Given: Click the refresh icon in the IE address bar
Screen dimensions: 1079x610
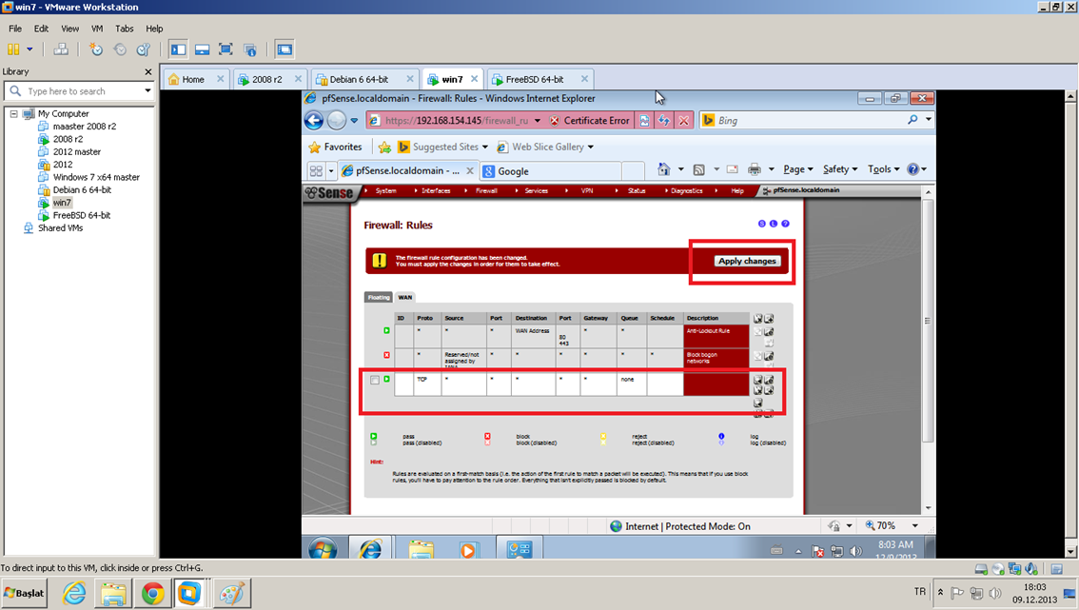Looking at the screenshot, I should 663,121.
